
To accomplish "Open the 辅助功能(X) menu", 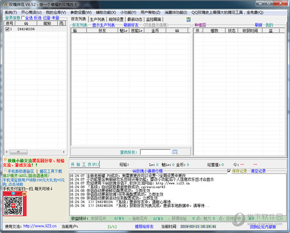I will pyautogui.click(x=106, y=13).
